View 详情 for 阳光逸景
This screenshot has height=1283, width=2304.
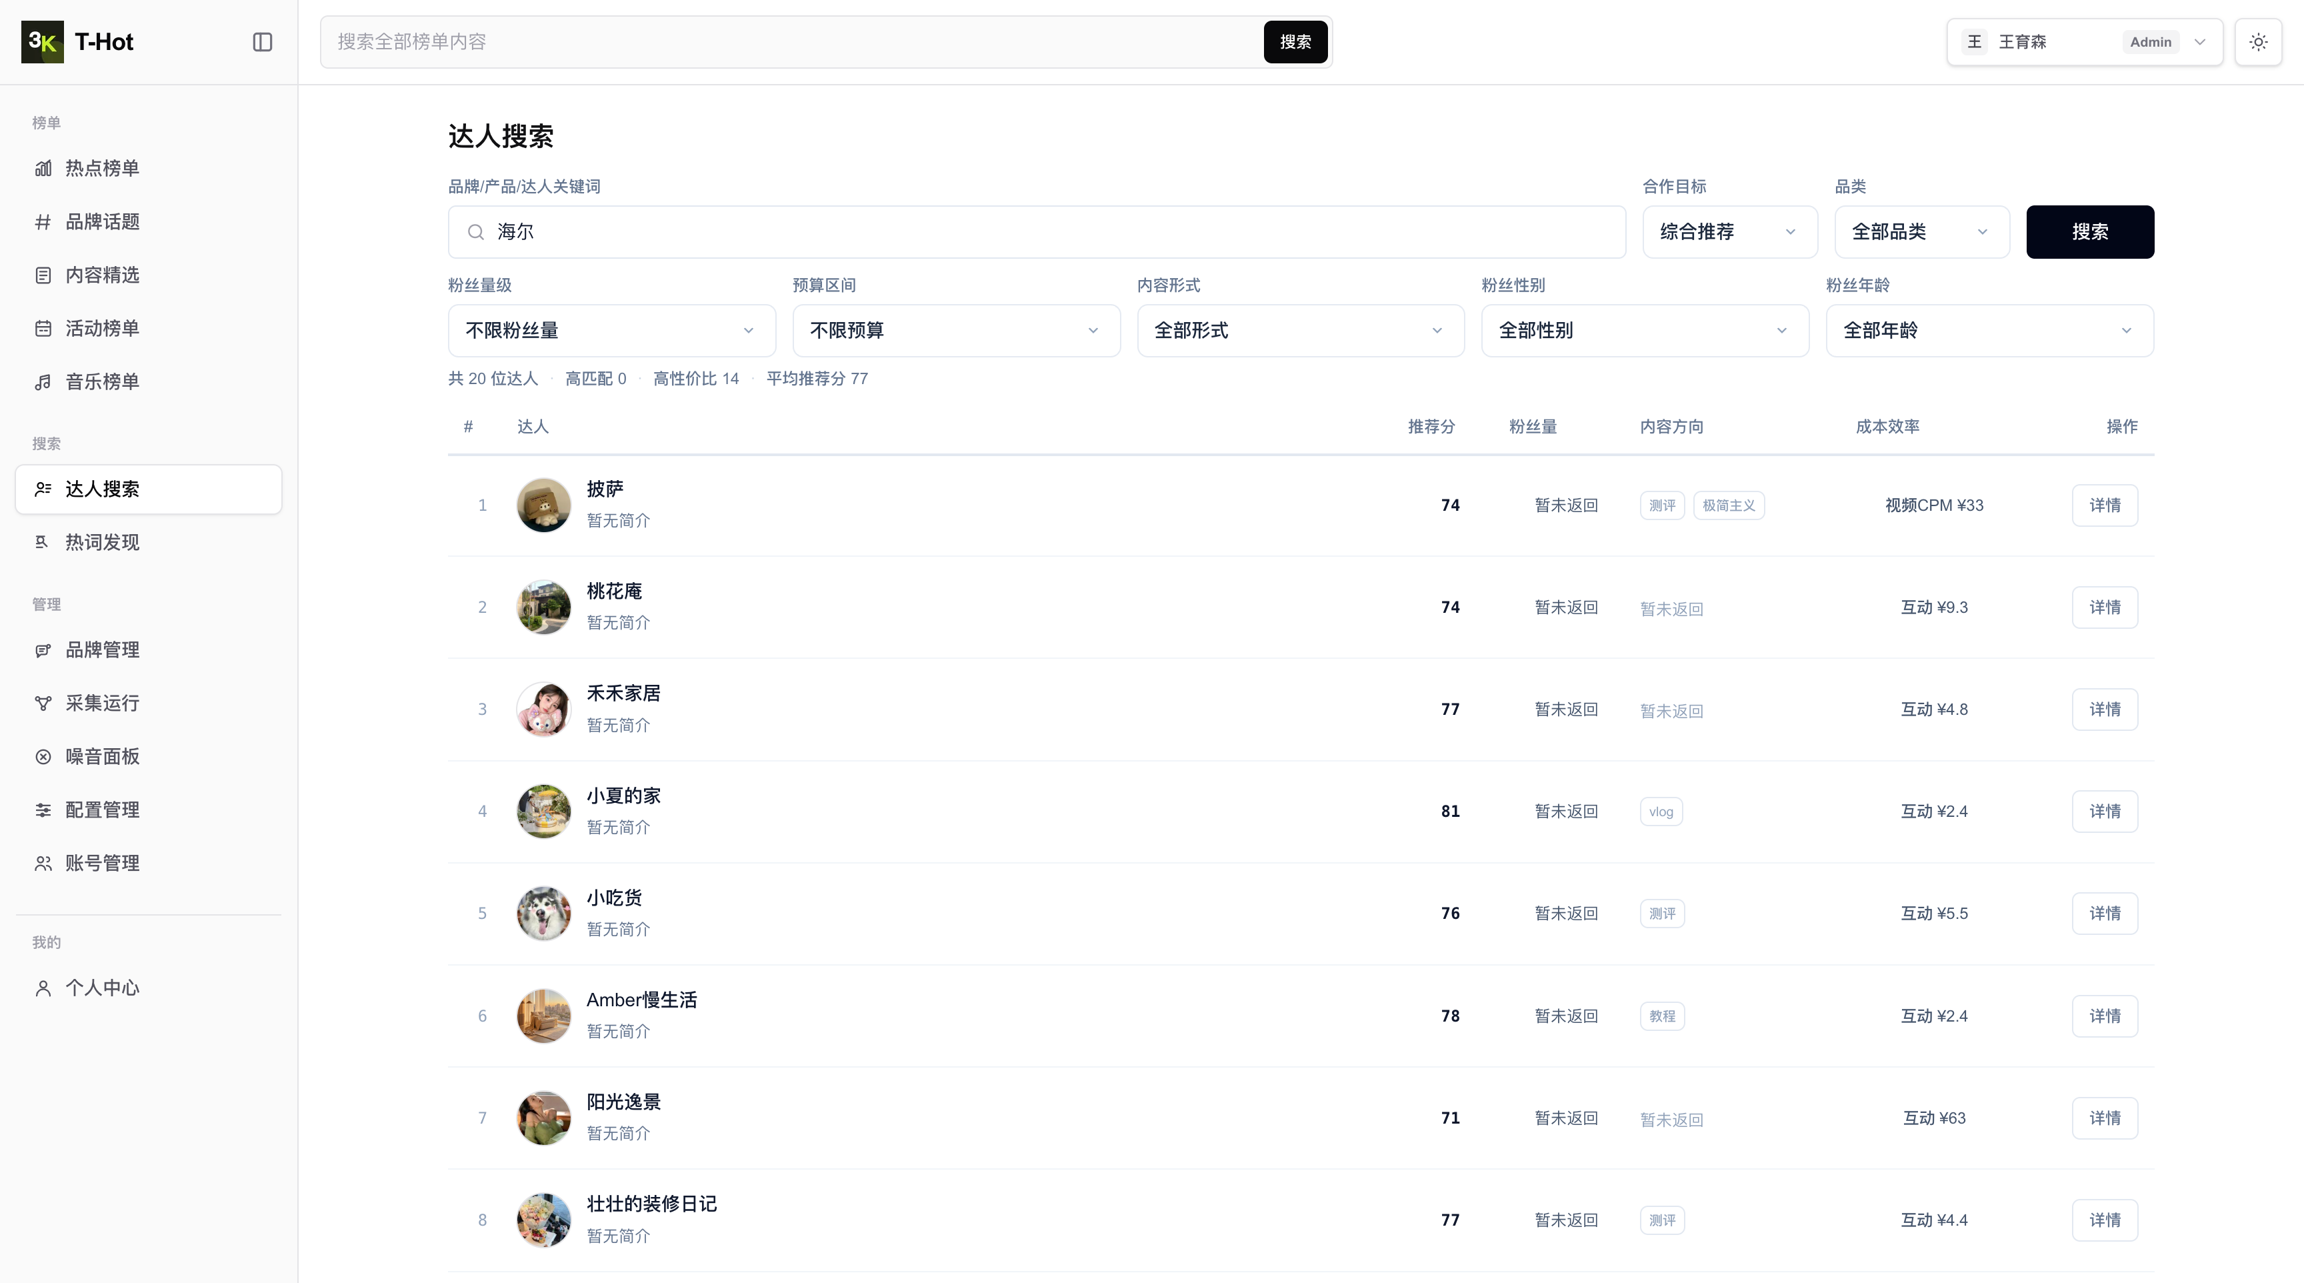pos(2105,1118)
